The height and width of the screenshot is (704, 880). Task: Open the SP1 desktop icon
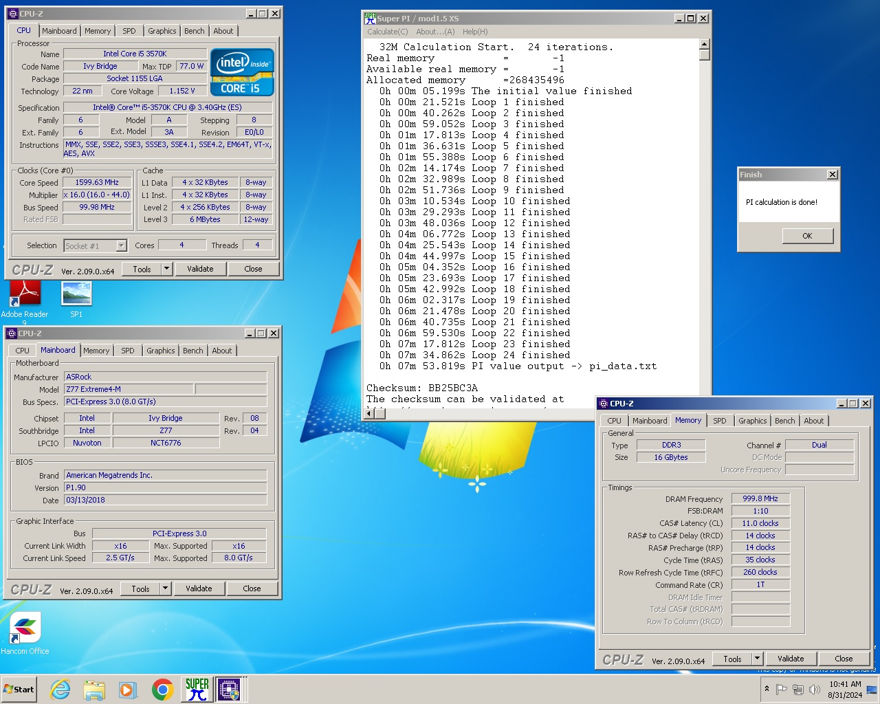76,300
